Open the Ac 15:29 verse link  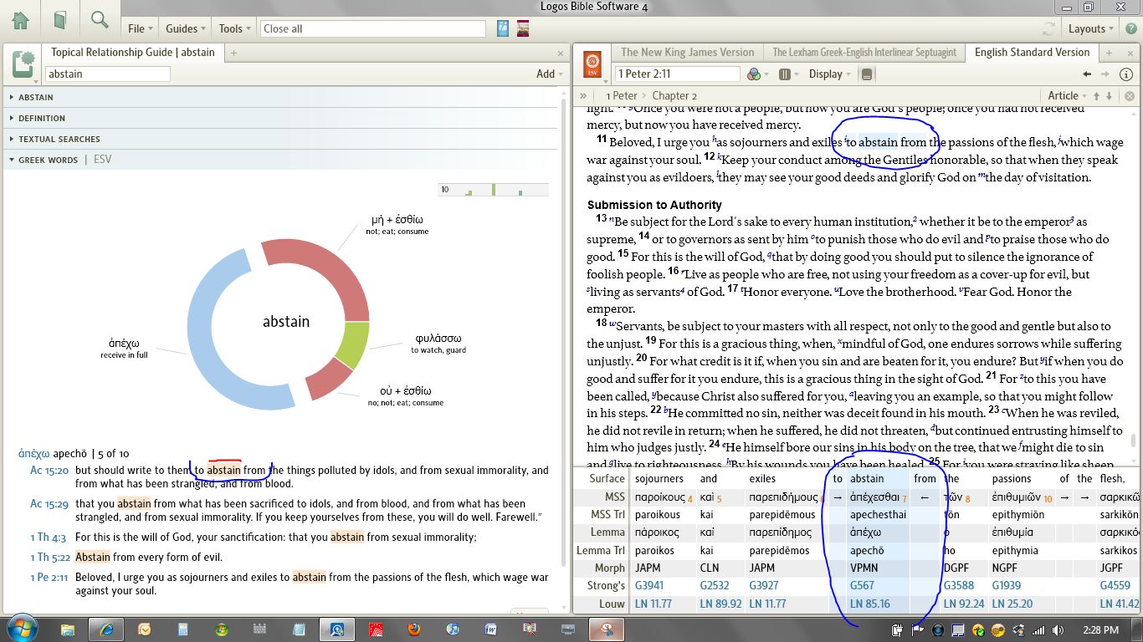pyautogui.click(x=49, y=504)
